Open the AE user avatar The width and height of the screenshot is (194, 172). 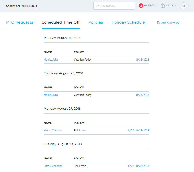[x=183, y=6]
